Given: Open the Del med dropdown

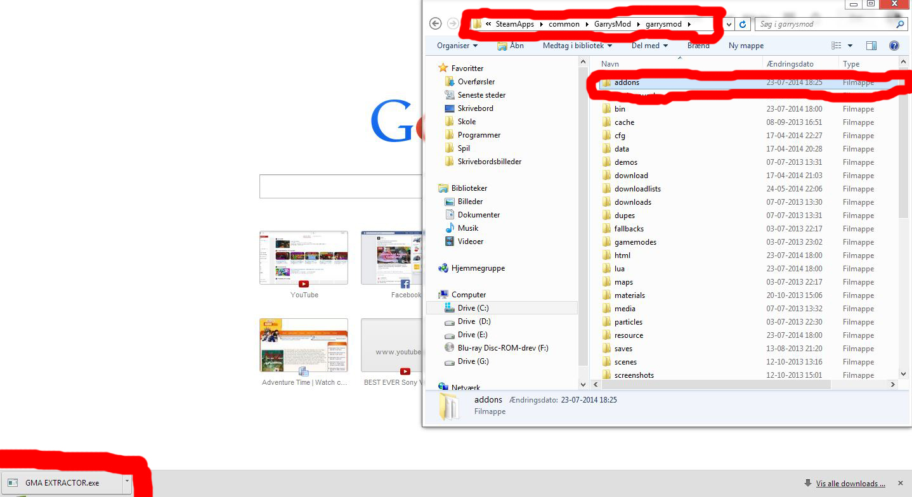Looking at the screenshot, I should pyautogui.click(x=650, y=46).
